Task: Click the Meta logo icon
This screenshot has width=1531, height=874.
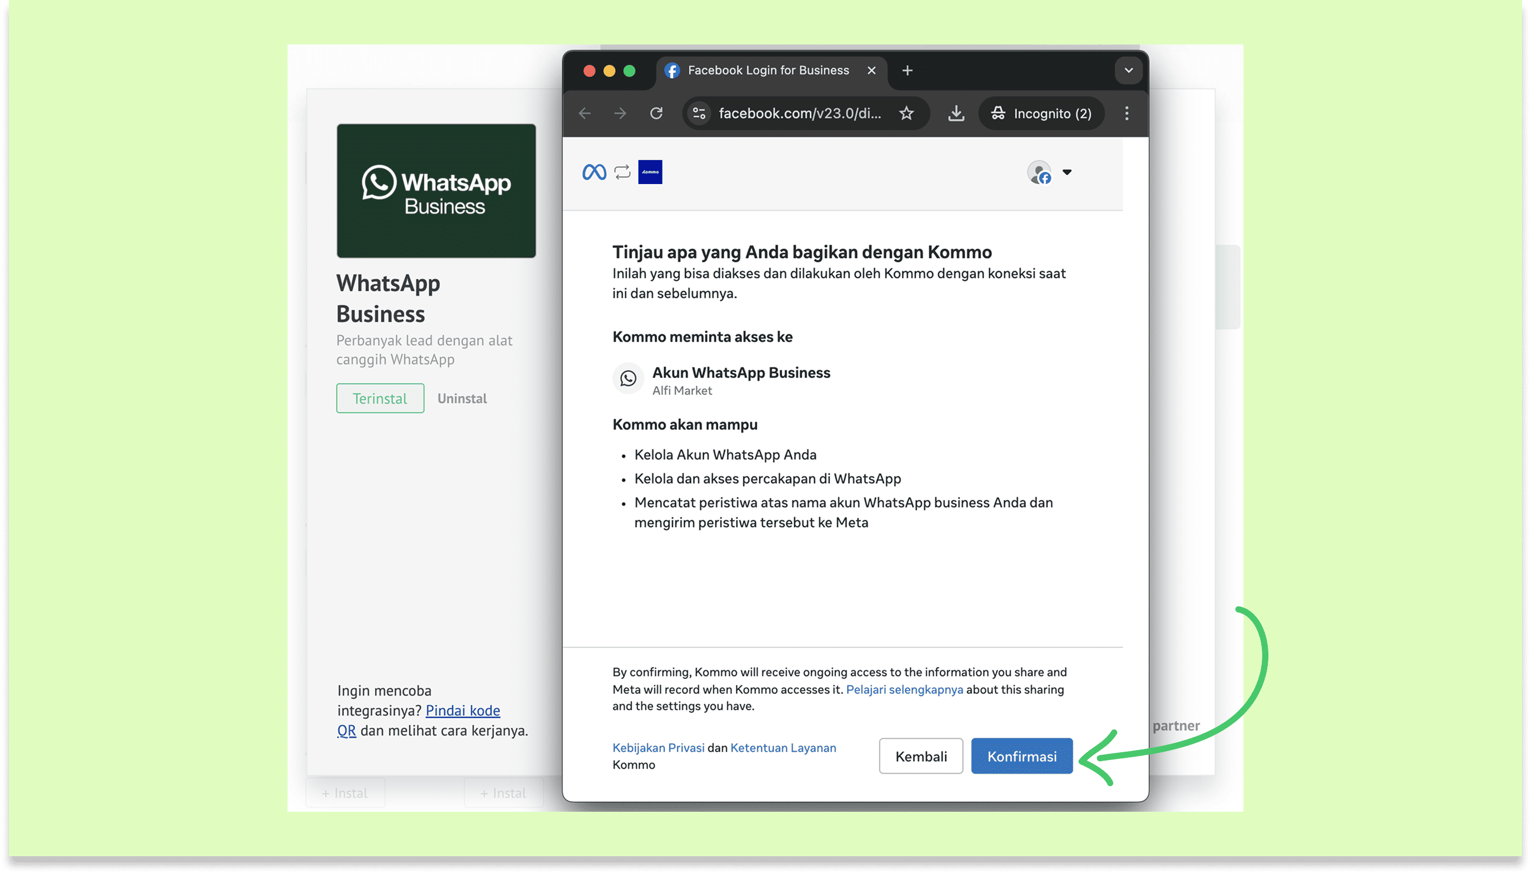Action: click(594, 172)
